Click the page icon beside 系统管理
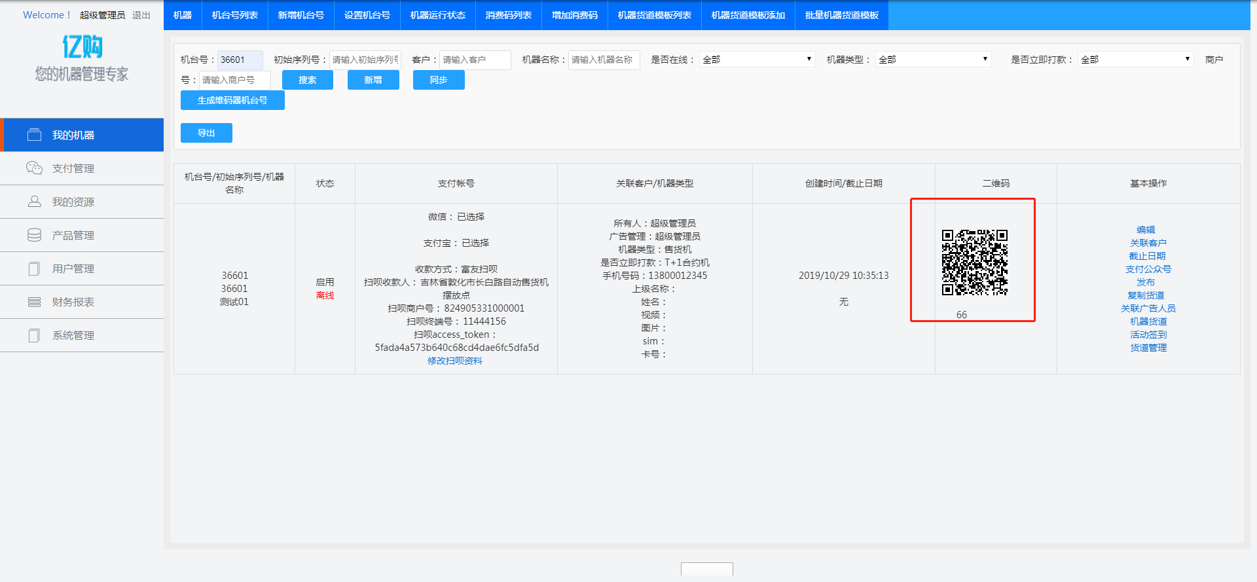The width and height of the screenshot is (1257, 582). pyautogui.click(x=34, y=335)
